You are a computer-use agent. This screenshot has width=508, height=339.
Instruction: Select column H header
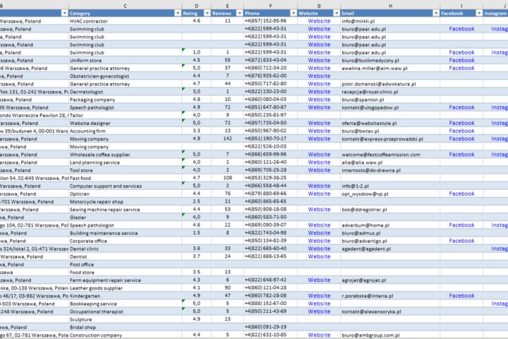[390, 6]
